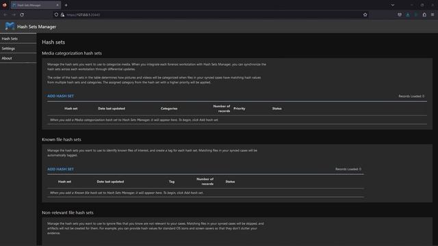This screenshot has height=246, width=438.
Task: Click the Tag column header
Action: coord(172,182)
